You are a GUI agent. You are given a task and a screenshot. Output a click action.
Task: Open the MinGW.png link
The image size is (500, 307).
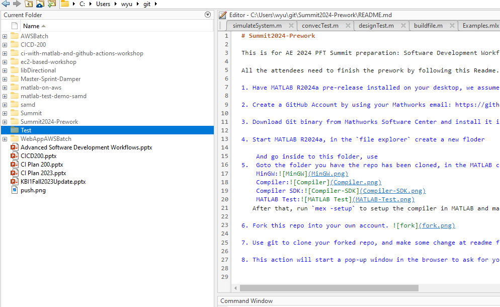[x=328, y=174]
